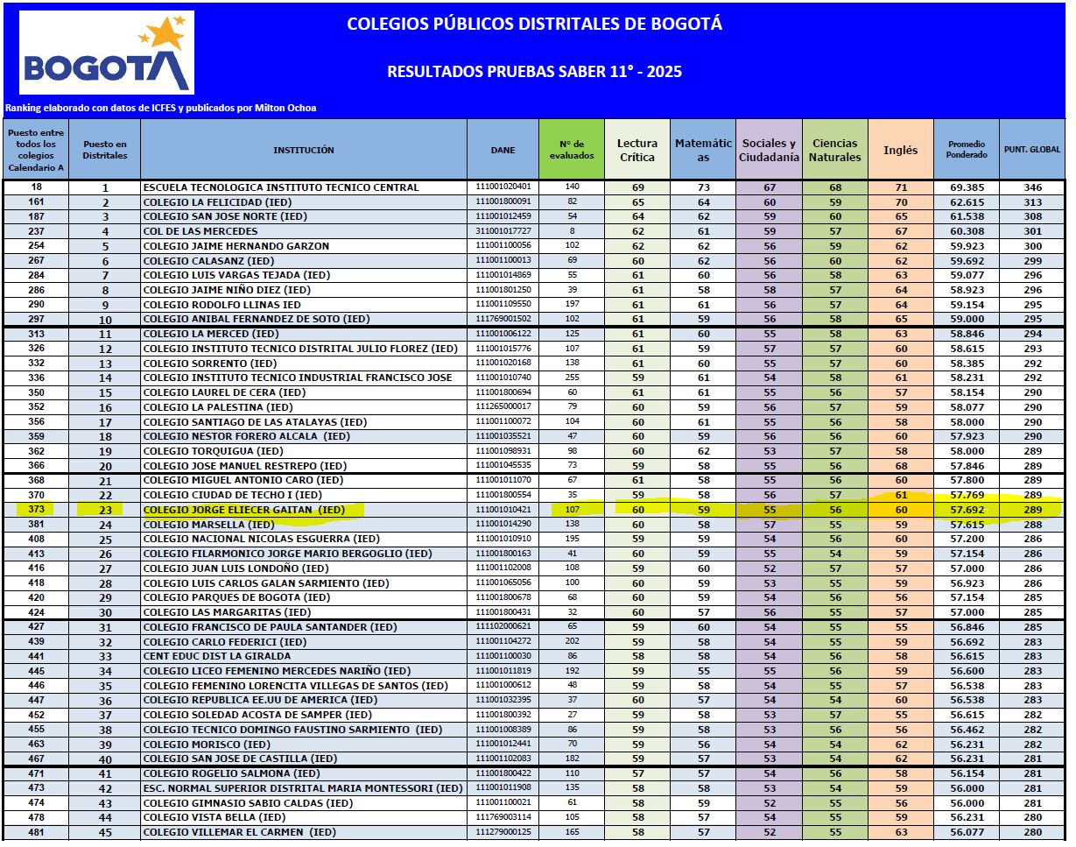This screenshot has width=1076, height=847.
Task: Click the 'Cent Educ Dist La Giralda' cell
Action: tap(216, 656)
